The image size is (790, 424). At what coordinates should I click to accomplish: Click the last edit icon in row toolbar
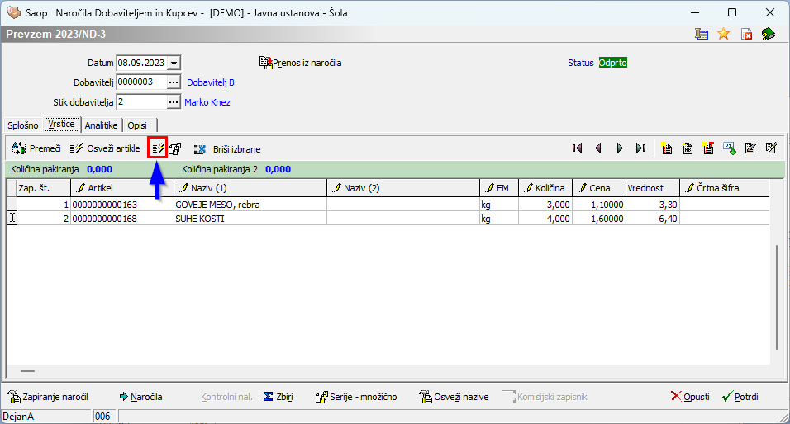[x=771, y=148]
